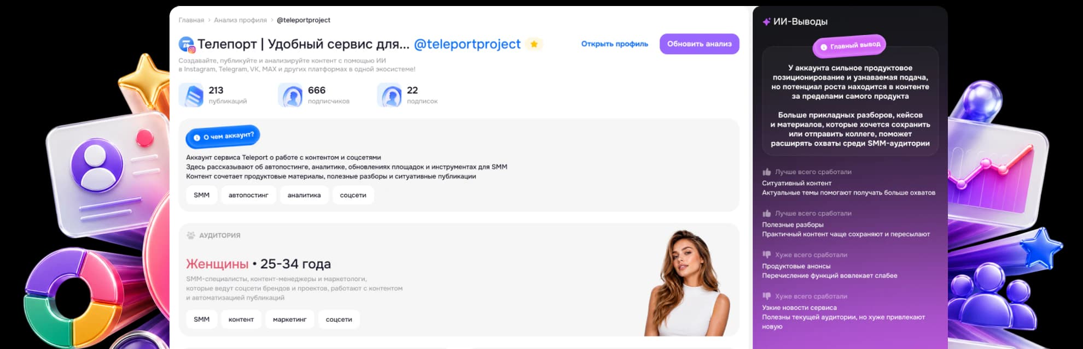Click the Ситуативный контент insight
The image size is (1083, 349).
(796, 184)
